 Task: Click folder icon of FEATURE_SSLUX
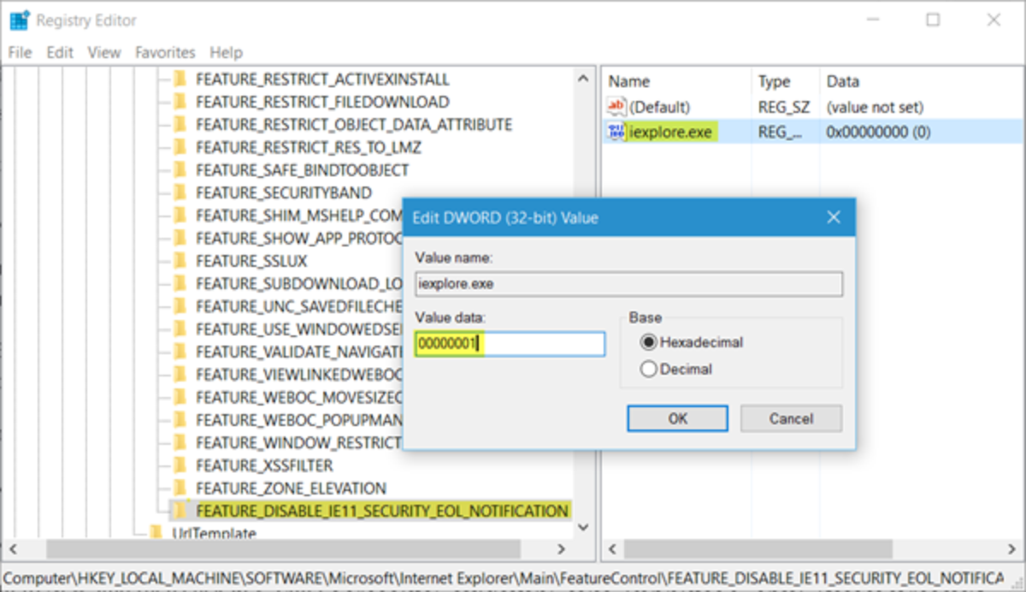(x=180, y=261)
